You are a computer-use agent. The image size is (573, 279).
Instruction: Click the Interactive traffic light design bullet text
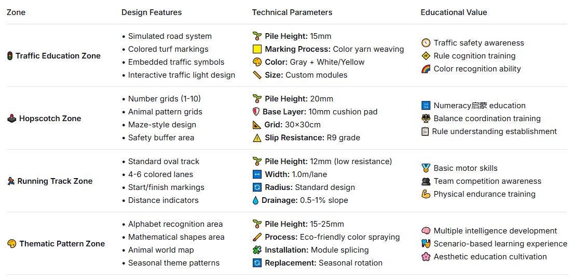click(182, 75)
